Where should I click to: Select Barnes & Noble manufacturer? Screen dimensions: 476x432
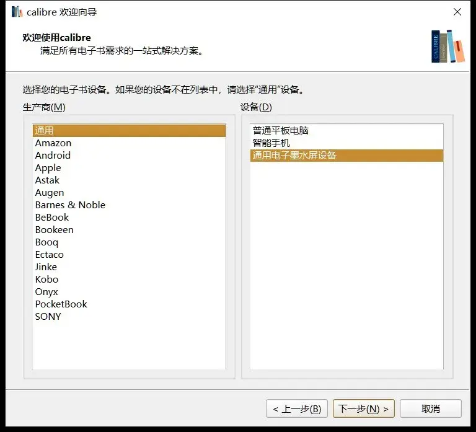[130, 205]
